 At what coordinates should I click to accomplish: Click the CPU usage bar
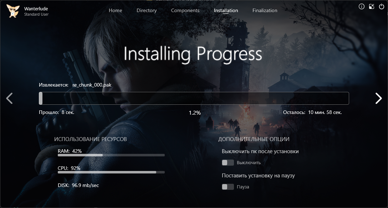[111, 172]
